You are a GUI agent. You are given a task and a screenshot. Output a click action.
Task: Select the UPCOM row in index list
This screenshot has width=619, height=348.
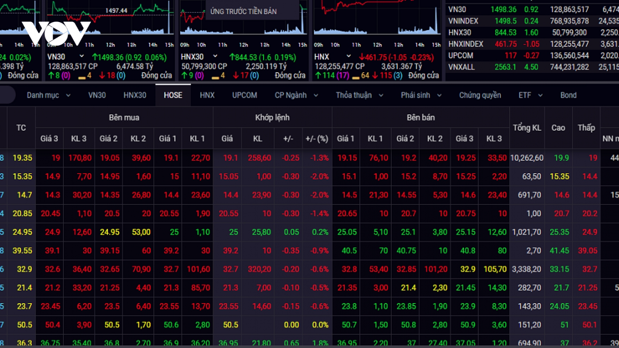(533, 56)
